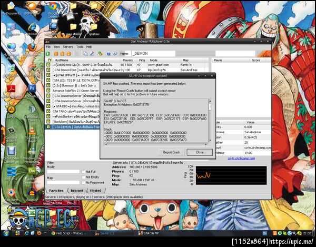Click the Name field containing _DEMON
This screenshot has height=247, width=316.
[x=154, y=54]
